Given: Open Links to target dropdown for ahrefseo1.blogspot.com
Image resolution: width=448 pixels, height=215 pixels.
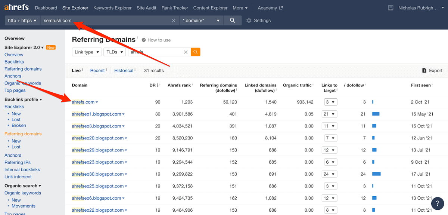Looking at the screenshot, I should click(329, 114).
